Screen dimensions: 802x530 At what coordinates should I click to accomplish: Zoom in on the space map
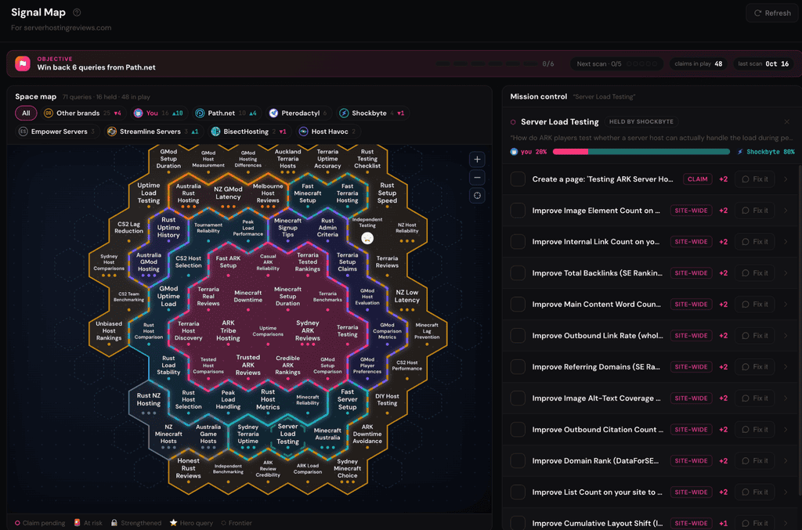pos(477,160)
